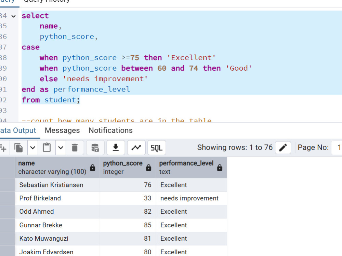
Task: Click the 'between' keyword in code
Action: 137,68
